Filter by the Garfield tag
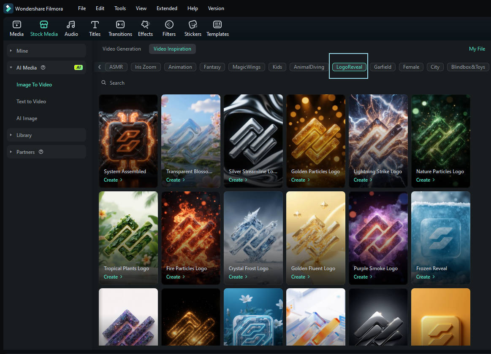 382,67
